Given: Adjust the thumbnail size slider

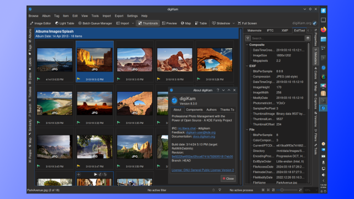Looking at the screenshot, I should pos(282,190).
